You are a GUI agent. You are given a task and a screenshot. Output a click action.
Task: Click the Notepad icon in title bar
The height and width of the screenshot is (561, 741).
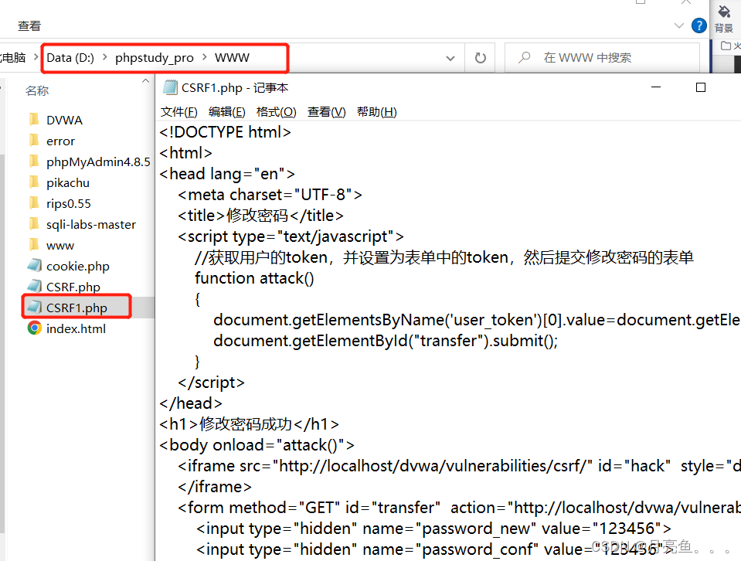point(170,88)
